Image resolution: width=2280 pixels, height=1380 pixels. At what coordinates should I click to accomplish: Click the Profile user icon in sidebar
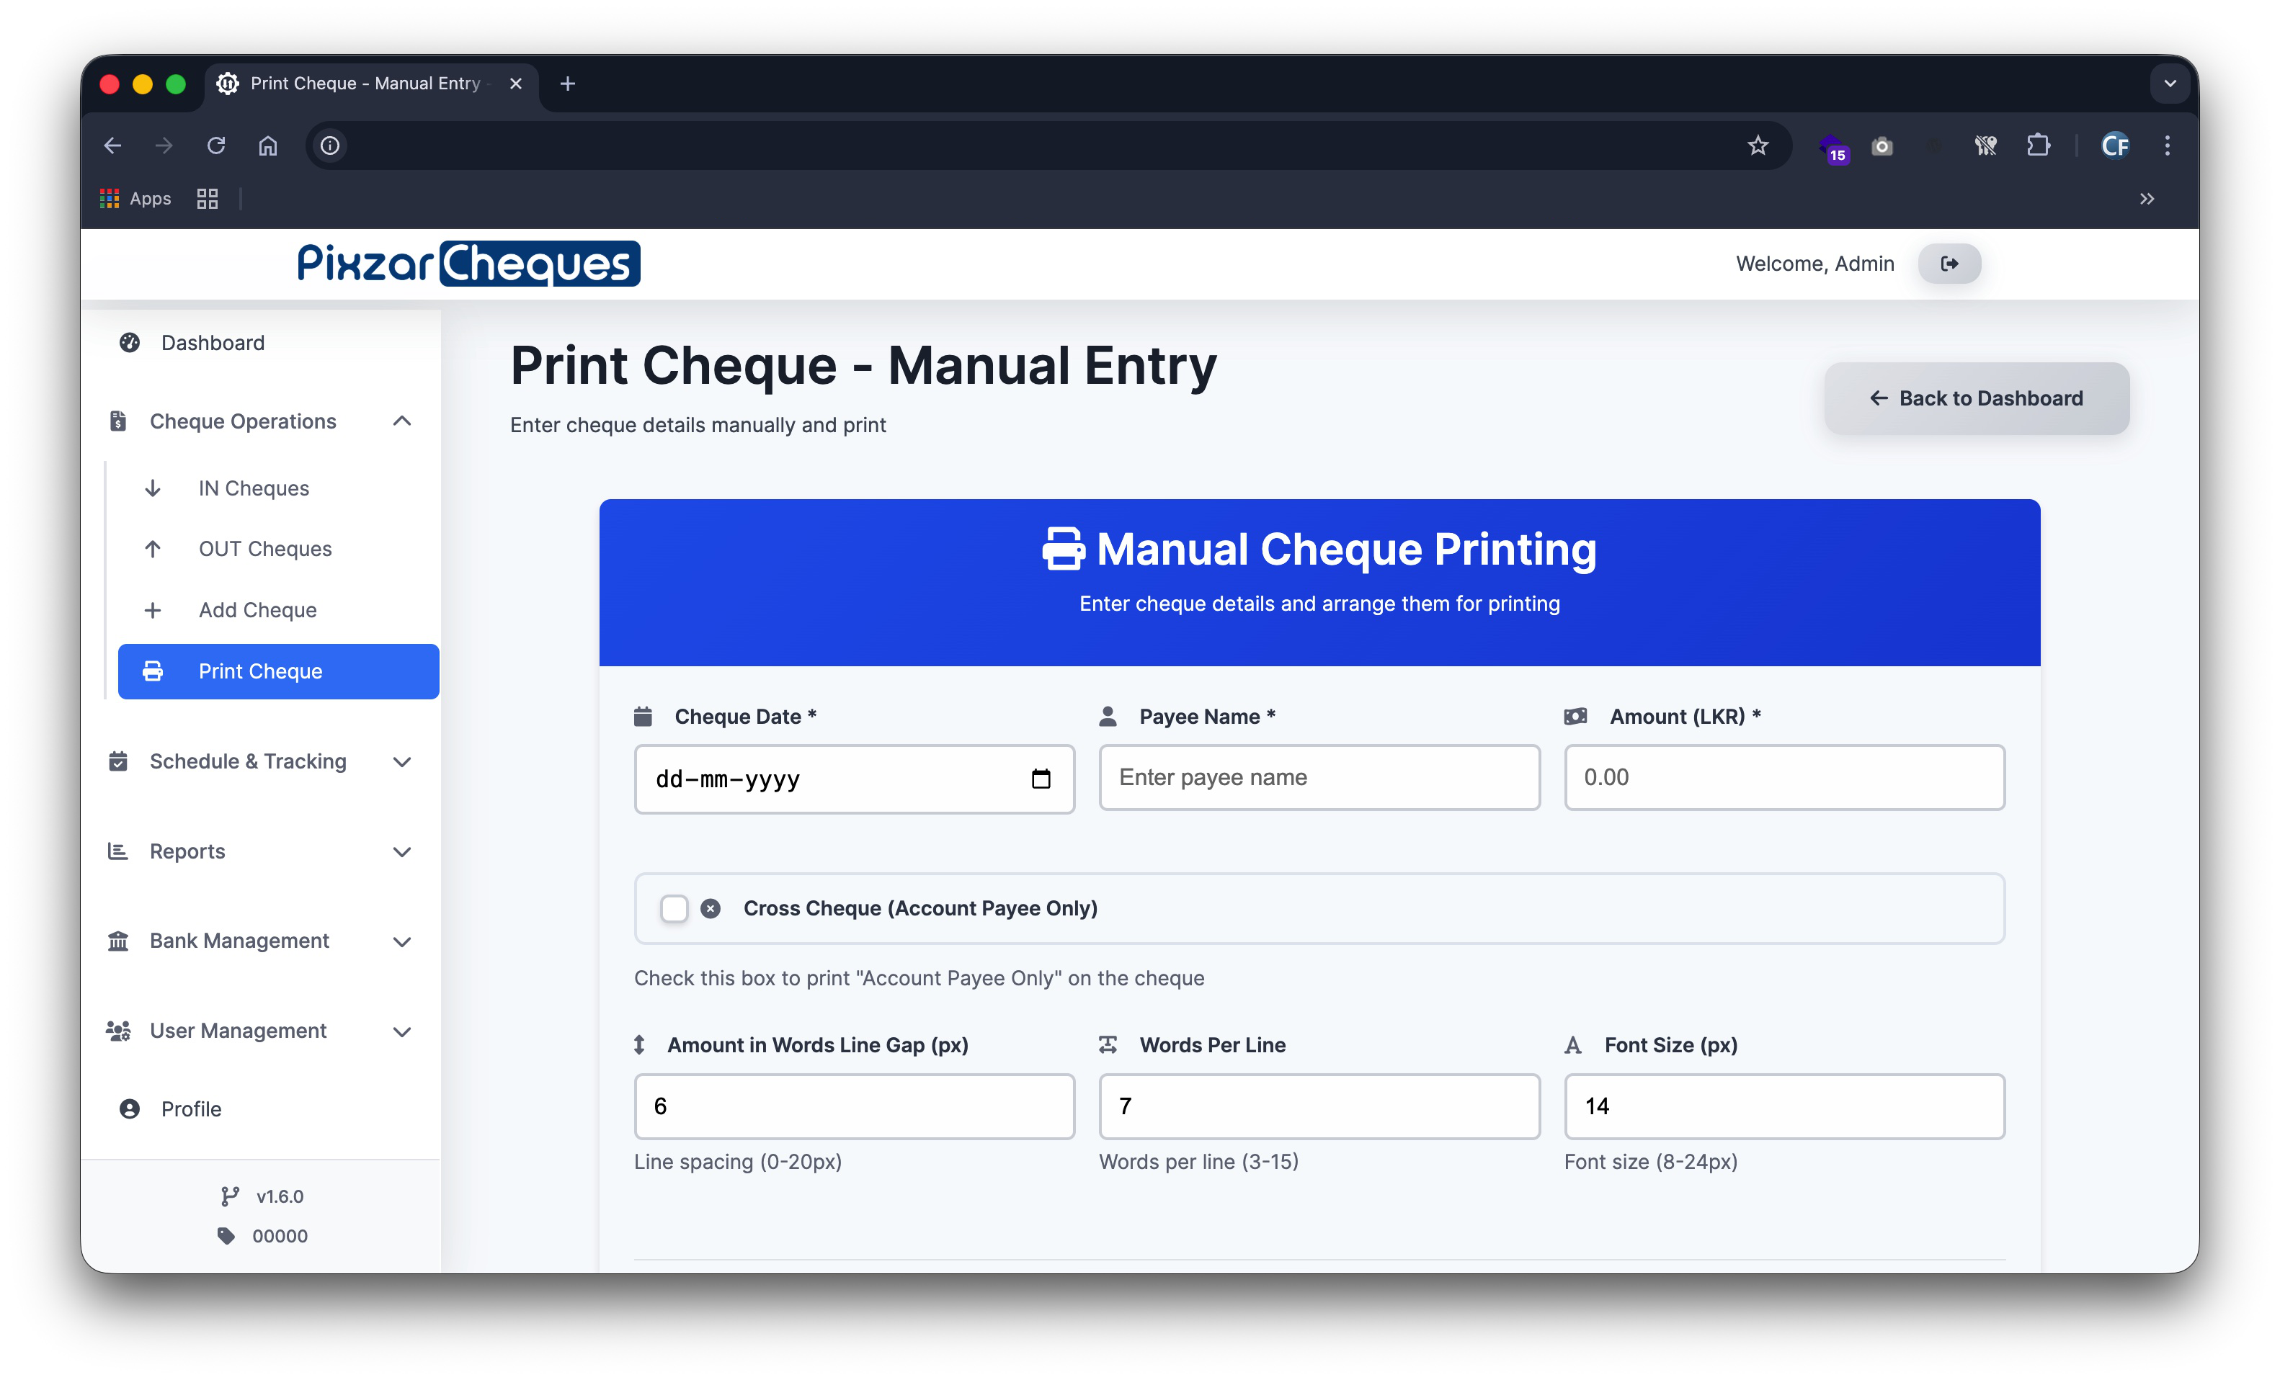(130, 1108)
